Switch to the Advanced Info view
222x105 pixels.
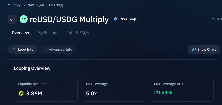pos(57,49)
